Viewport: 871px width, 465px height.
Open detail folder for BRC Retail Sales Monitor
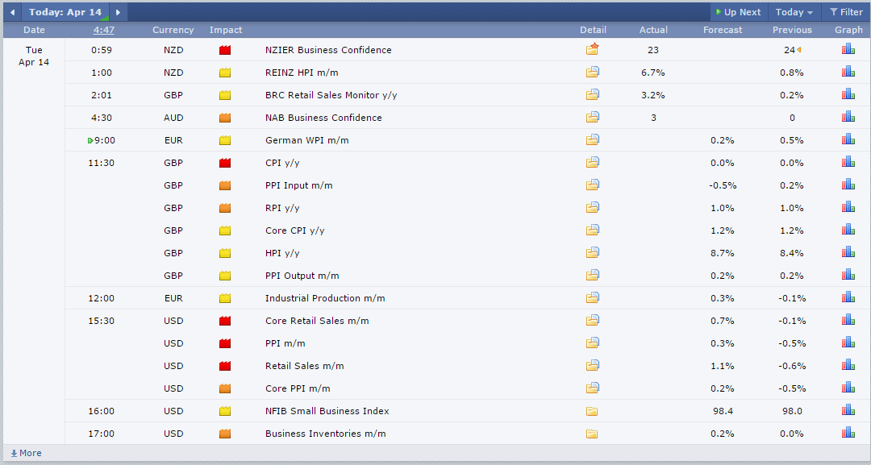(x=592, y=95)
